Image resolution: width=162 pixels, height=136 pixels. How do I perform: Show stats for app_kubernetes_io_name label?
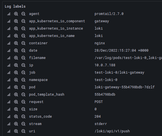click(x=9, y=36)
